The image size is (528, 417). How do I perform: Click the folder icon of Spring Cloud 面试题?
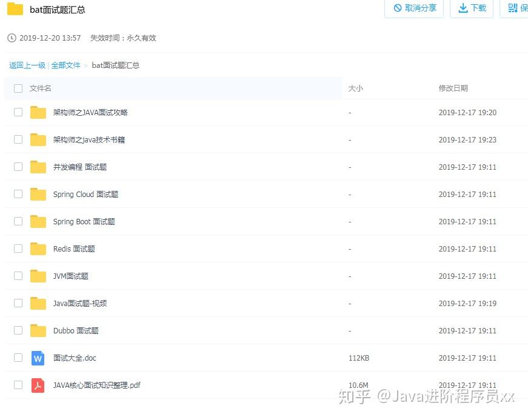38,194
